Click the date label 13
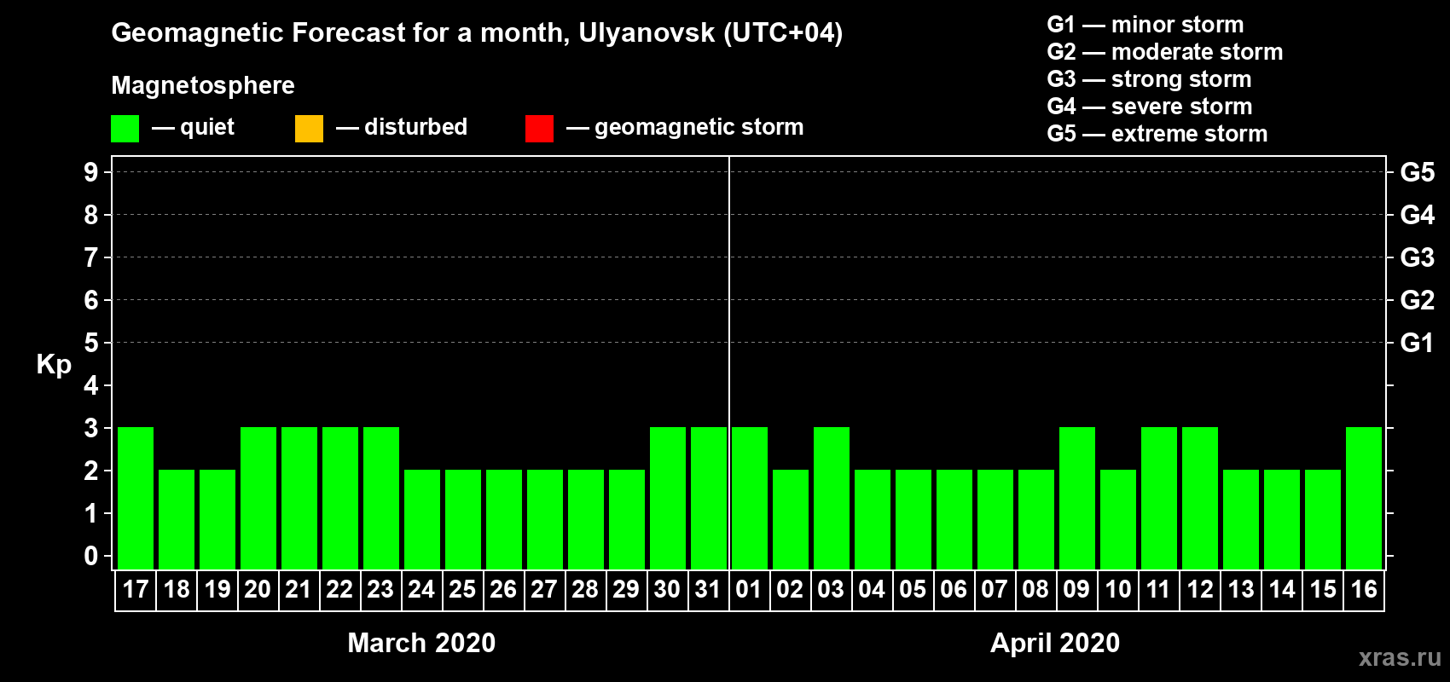The image size is (1450, 682). point(1241,590)
